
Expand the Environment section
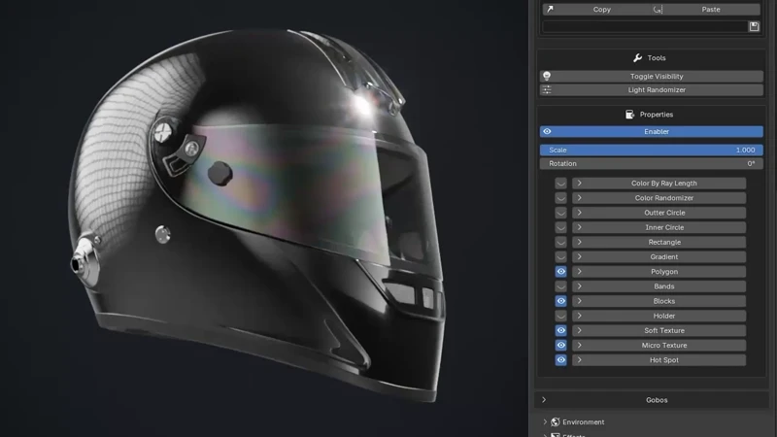(545, 422)
